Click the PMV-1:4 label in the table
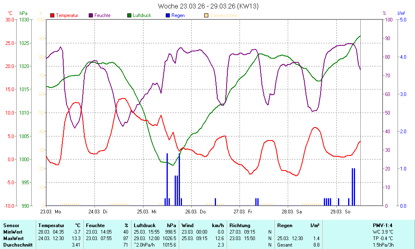 (x=383, y=226)
